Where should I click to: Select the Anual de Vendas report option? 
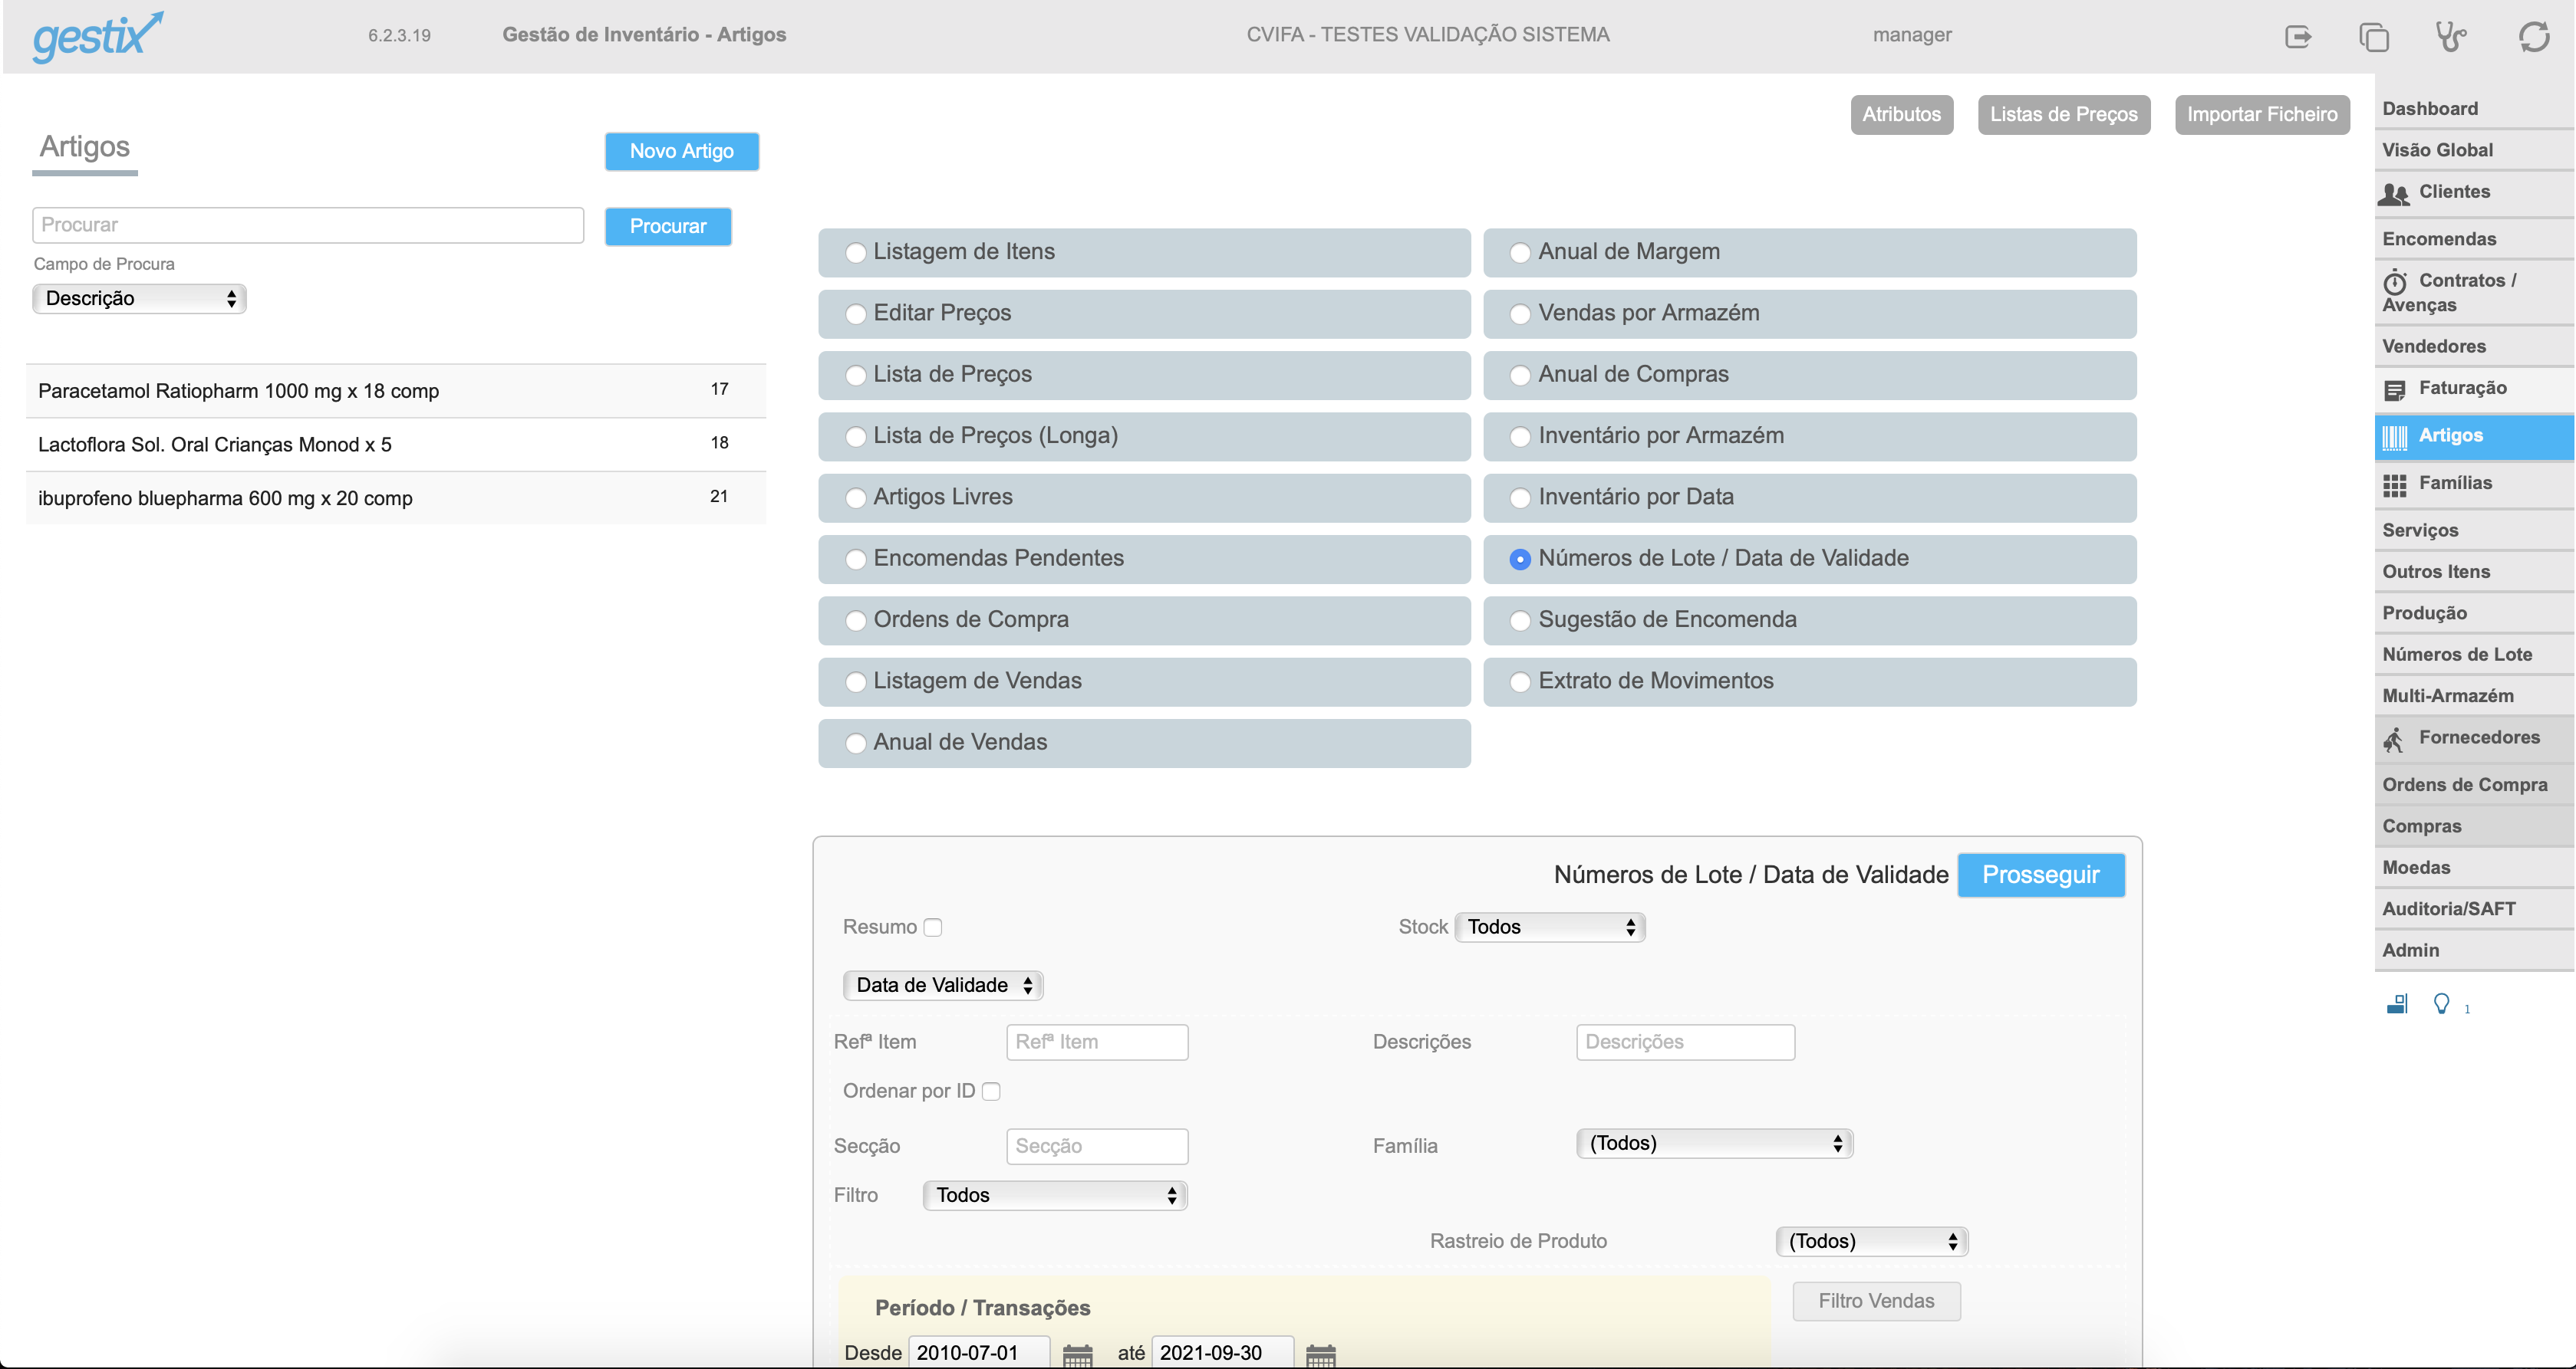coord(855,744)
